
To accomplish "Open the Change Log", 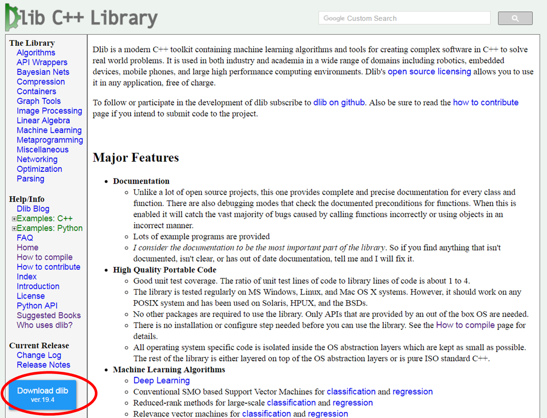I will click(39, 355).
